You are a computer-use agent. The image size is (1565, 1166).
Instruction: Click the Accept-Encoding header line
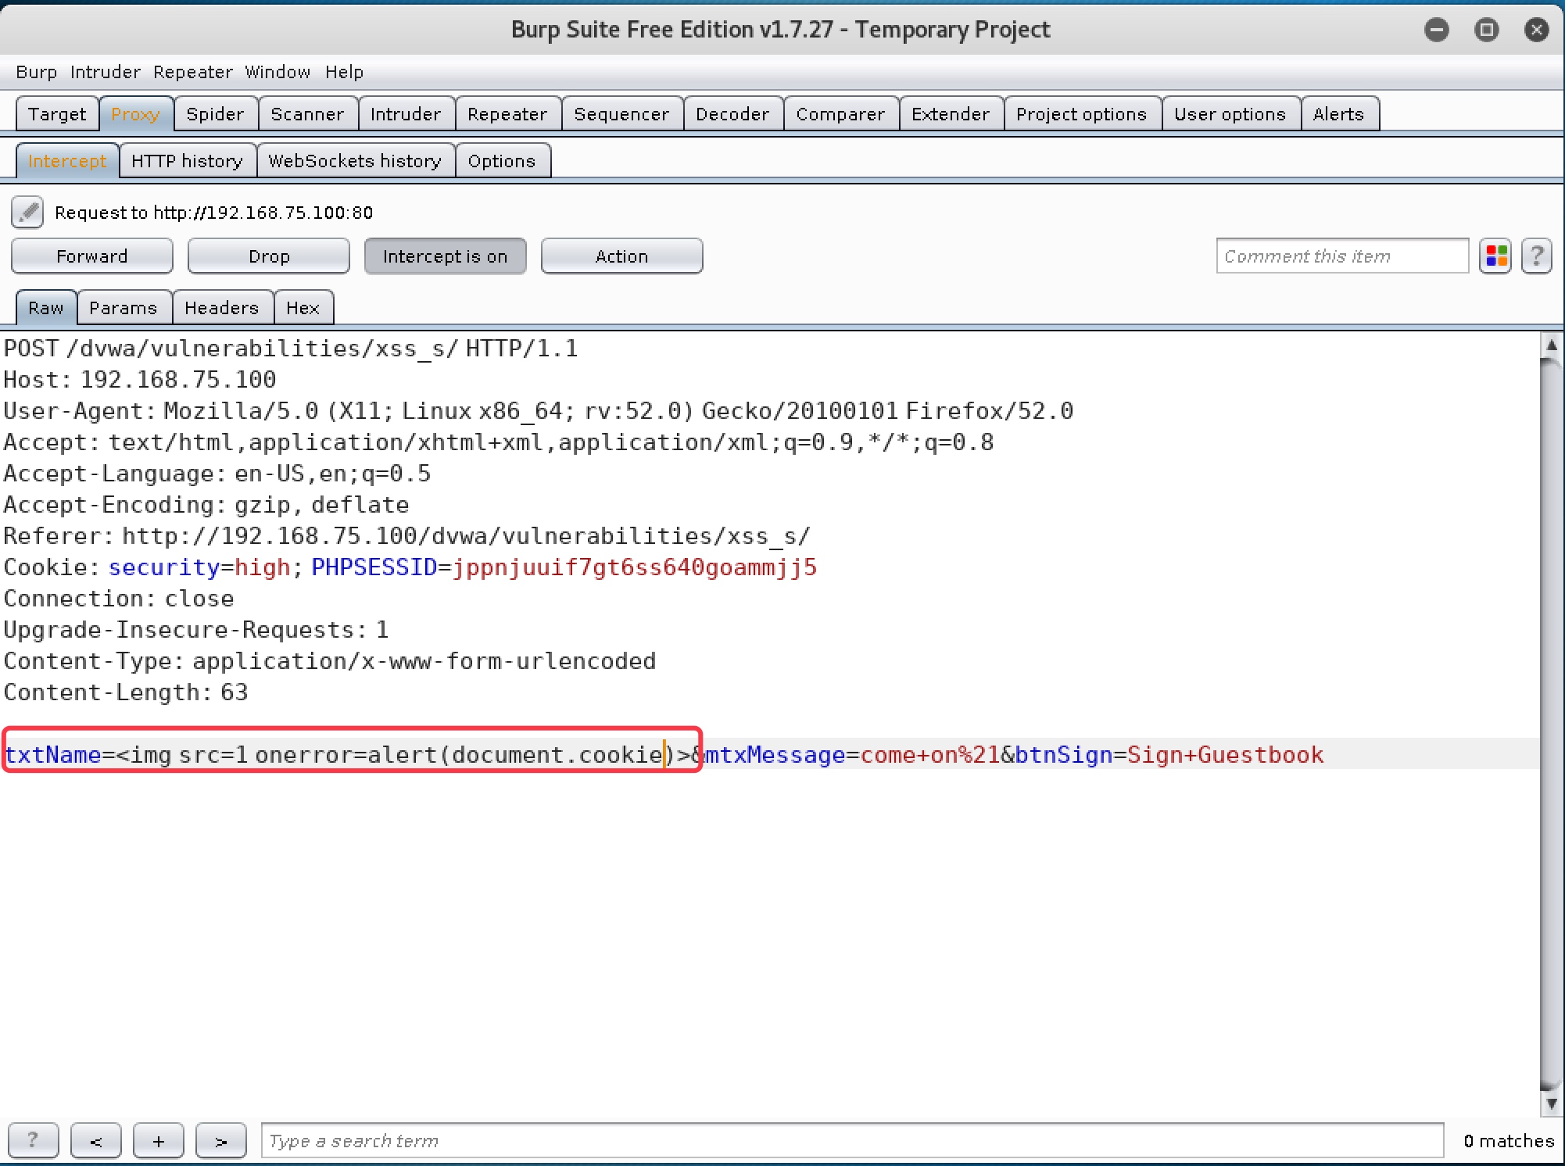pyautogui.click(x=206, y=505)
